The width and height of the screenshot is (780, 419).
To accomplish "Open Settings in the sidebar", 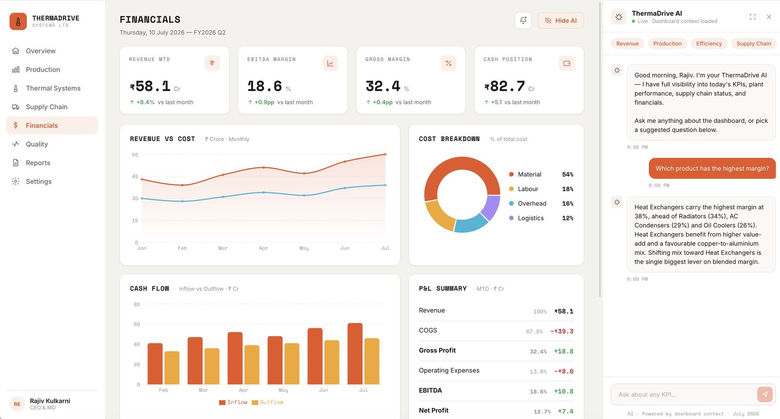I will pyautogui.click(x=52, y=181).
